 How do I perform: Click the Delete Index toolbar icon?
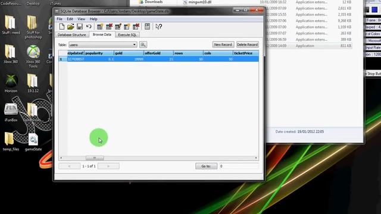coord(136,26)
